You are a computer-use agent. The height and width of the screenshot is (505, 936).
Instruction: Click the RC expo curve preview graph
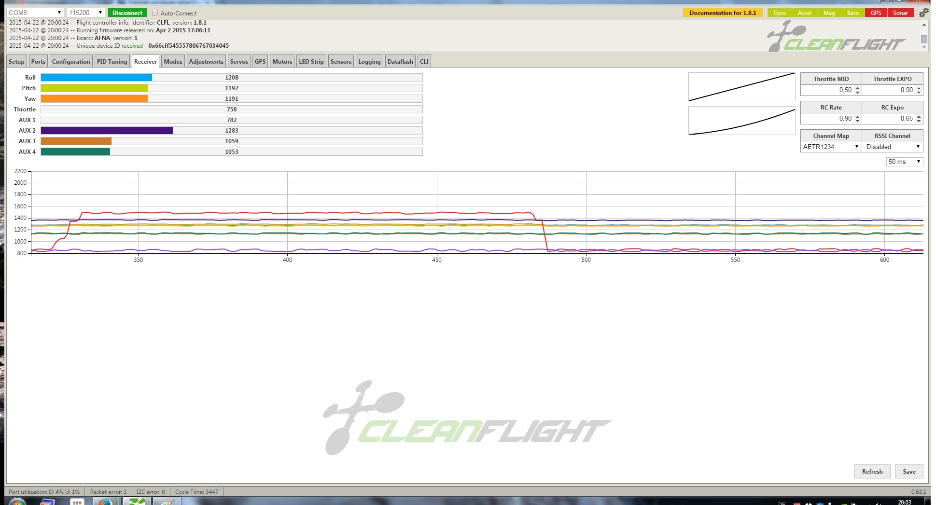point(741,121)
